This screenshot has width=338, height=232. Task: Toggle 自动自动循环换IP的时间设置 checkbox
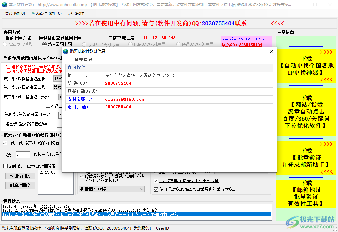tap(5, 143)
